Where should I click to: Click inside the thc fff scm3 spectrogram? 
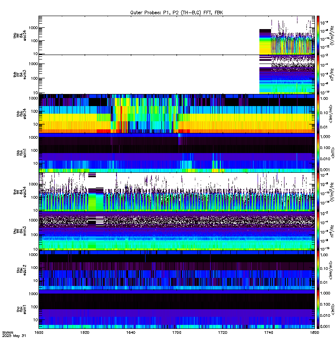coord(177,231)
